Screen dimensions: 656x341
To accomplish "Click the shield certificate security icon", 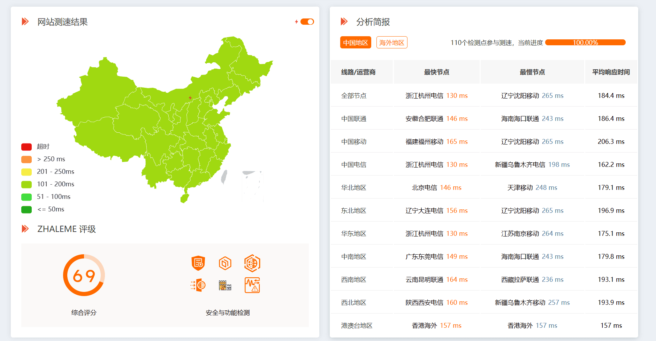I will [198, 263].
